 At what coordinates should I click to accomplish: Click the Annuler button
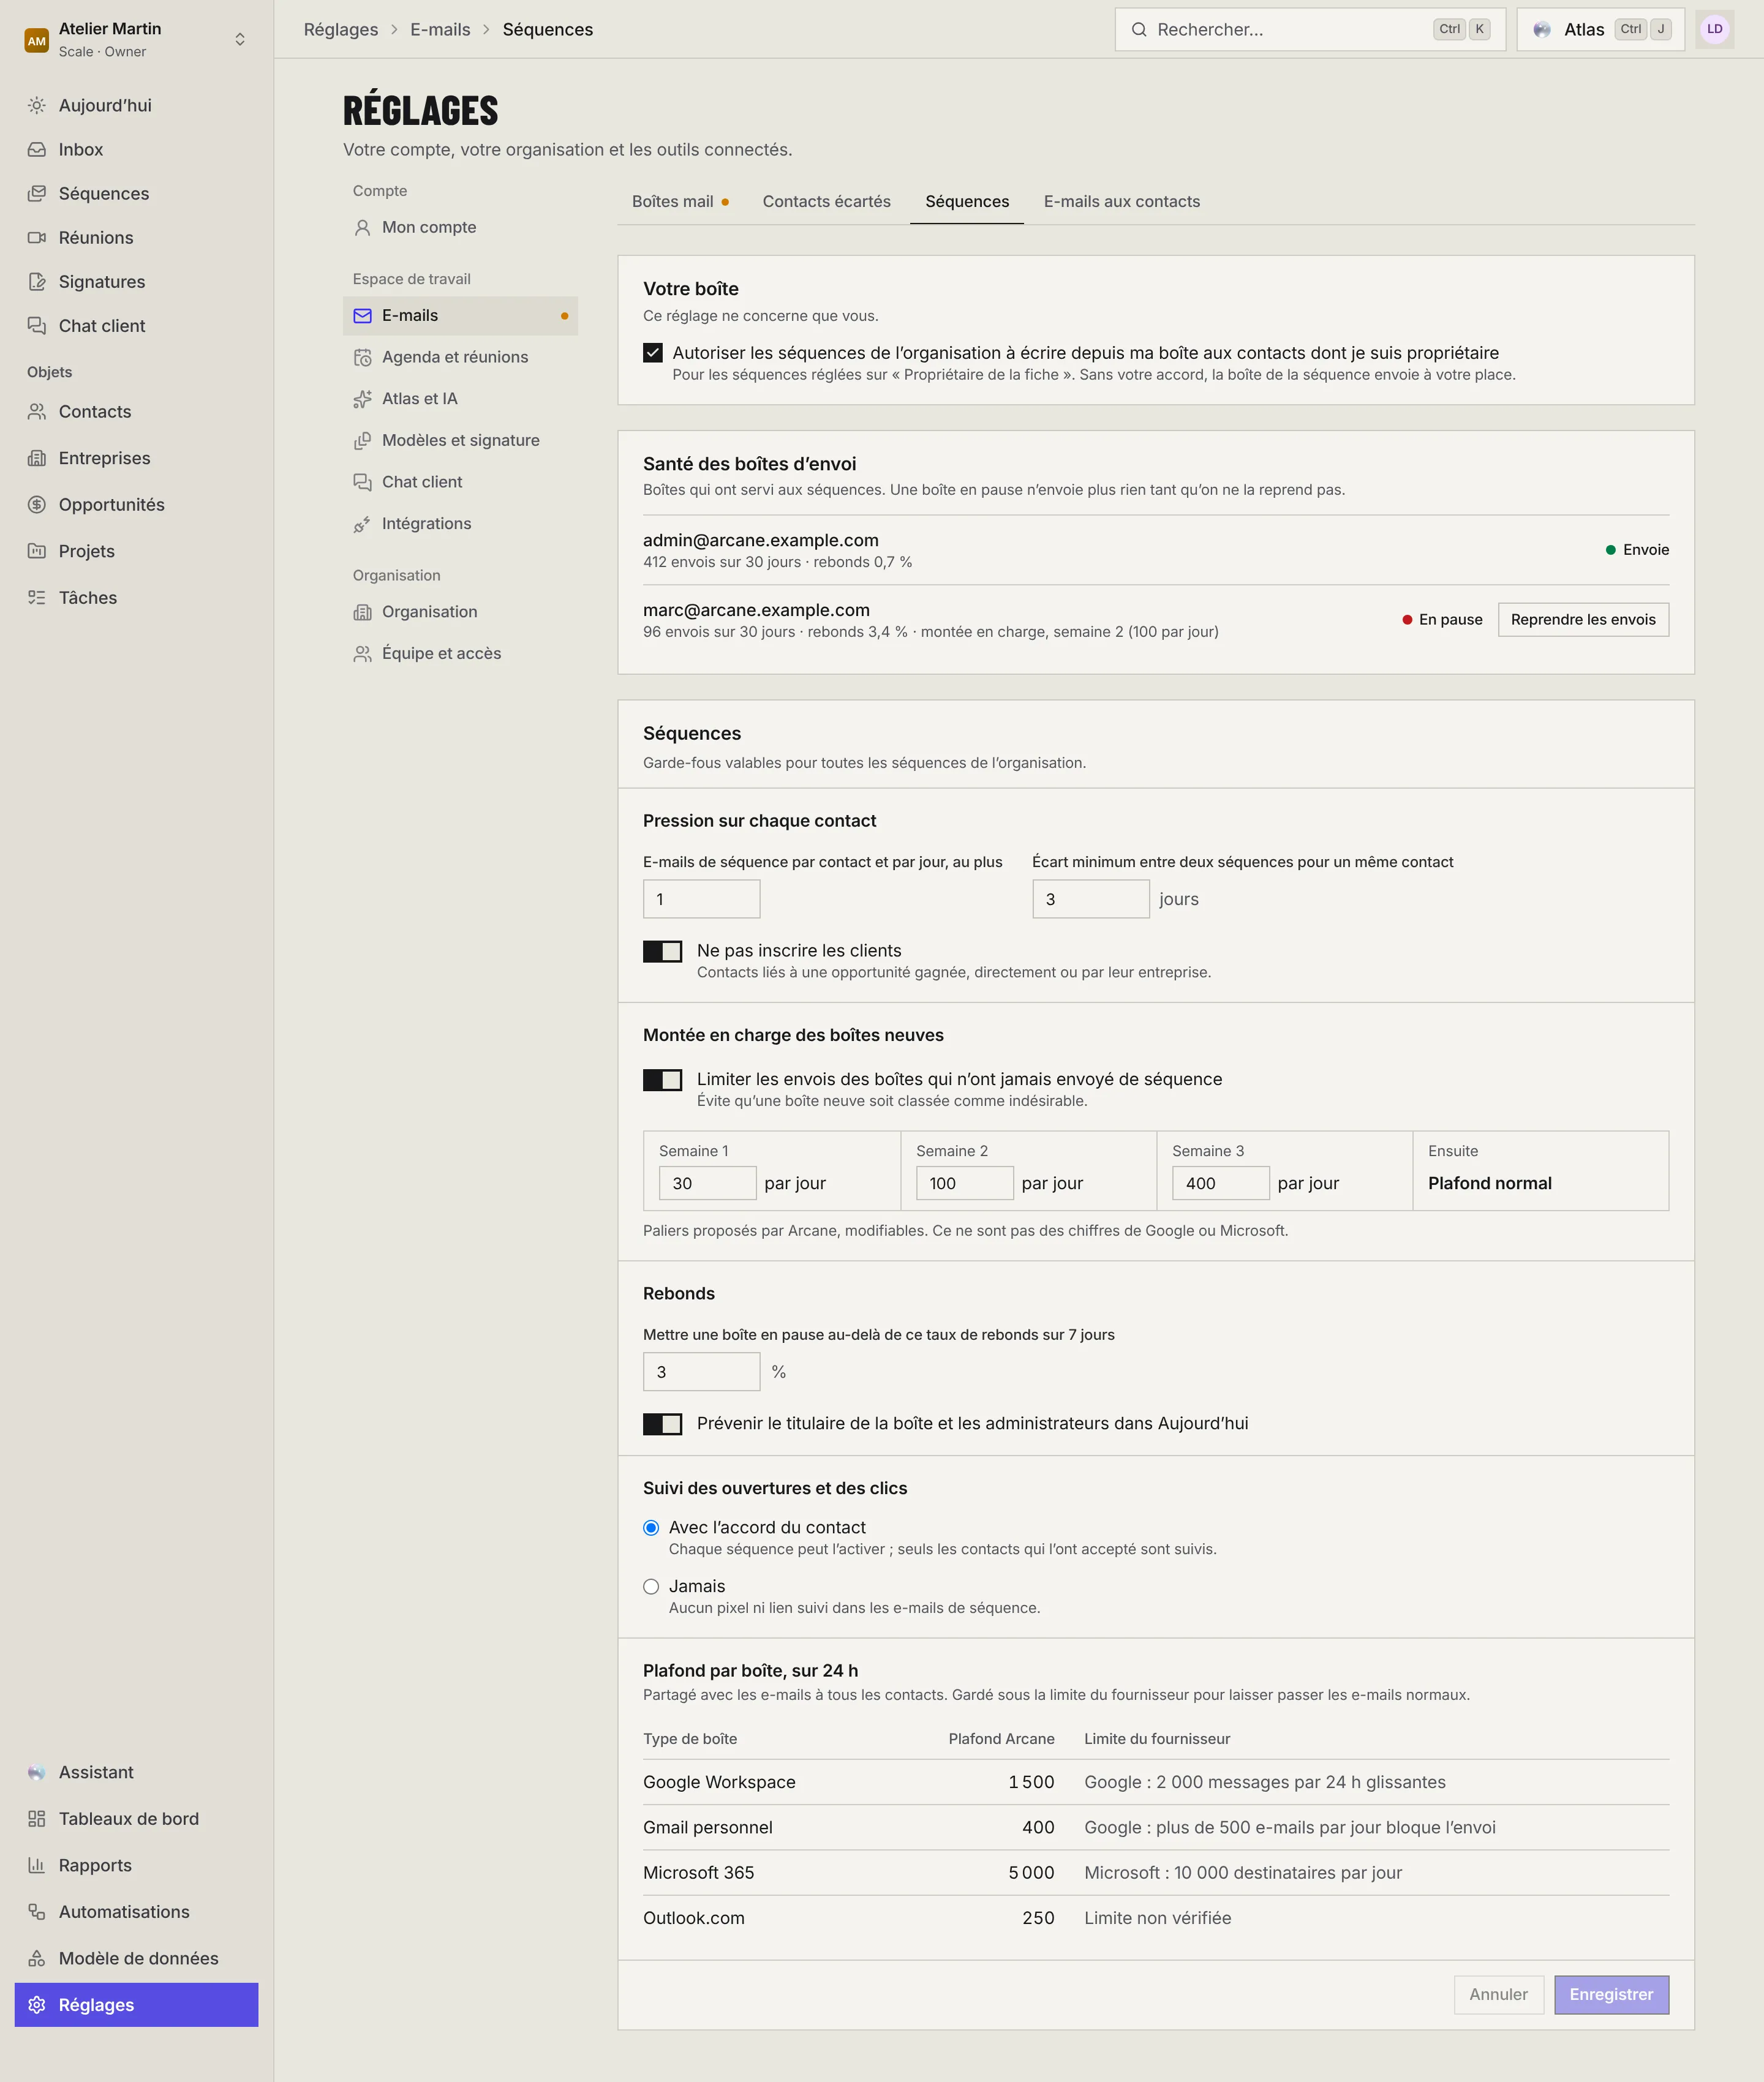[x=1498, y=1995]
